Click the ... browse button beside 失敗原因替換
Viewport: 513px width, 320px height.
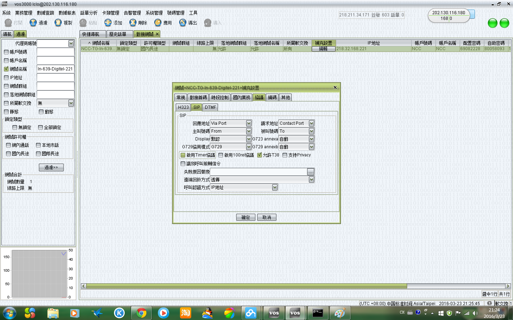pos(311,172)
